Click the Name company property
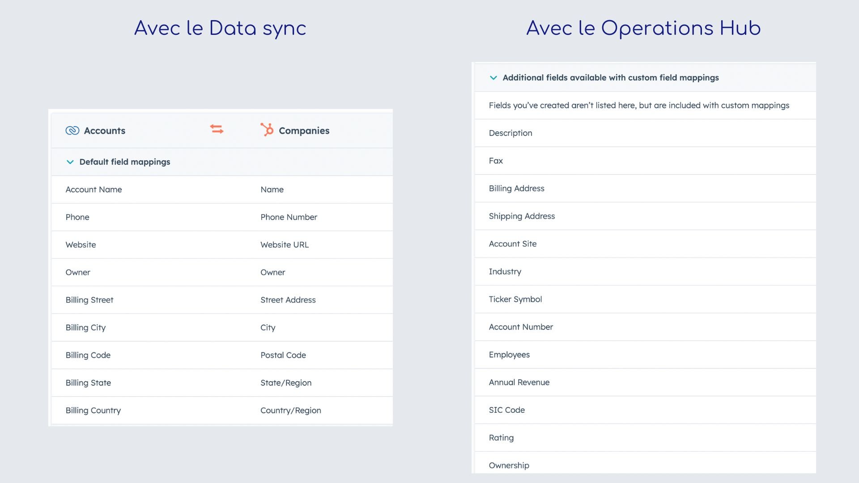This screenshot has width=859, height=483. click(x=272, y=190)
